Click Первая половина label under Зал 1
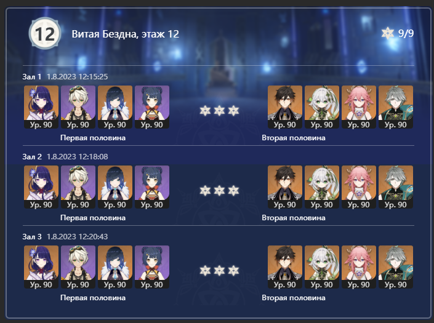Screen dimensions: 434x323 coord(93,138)
